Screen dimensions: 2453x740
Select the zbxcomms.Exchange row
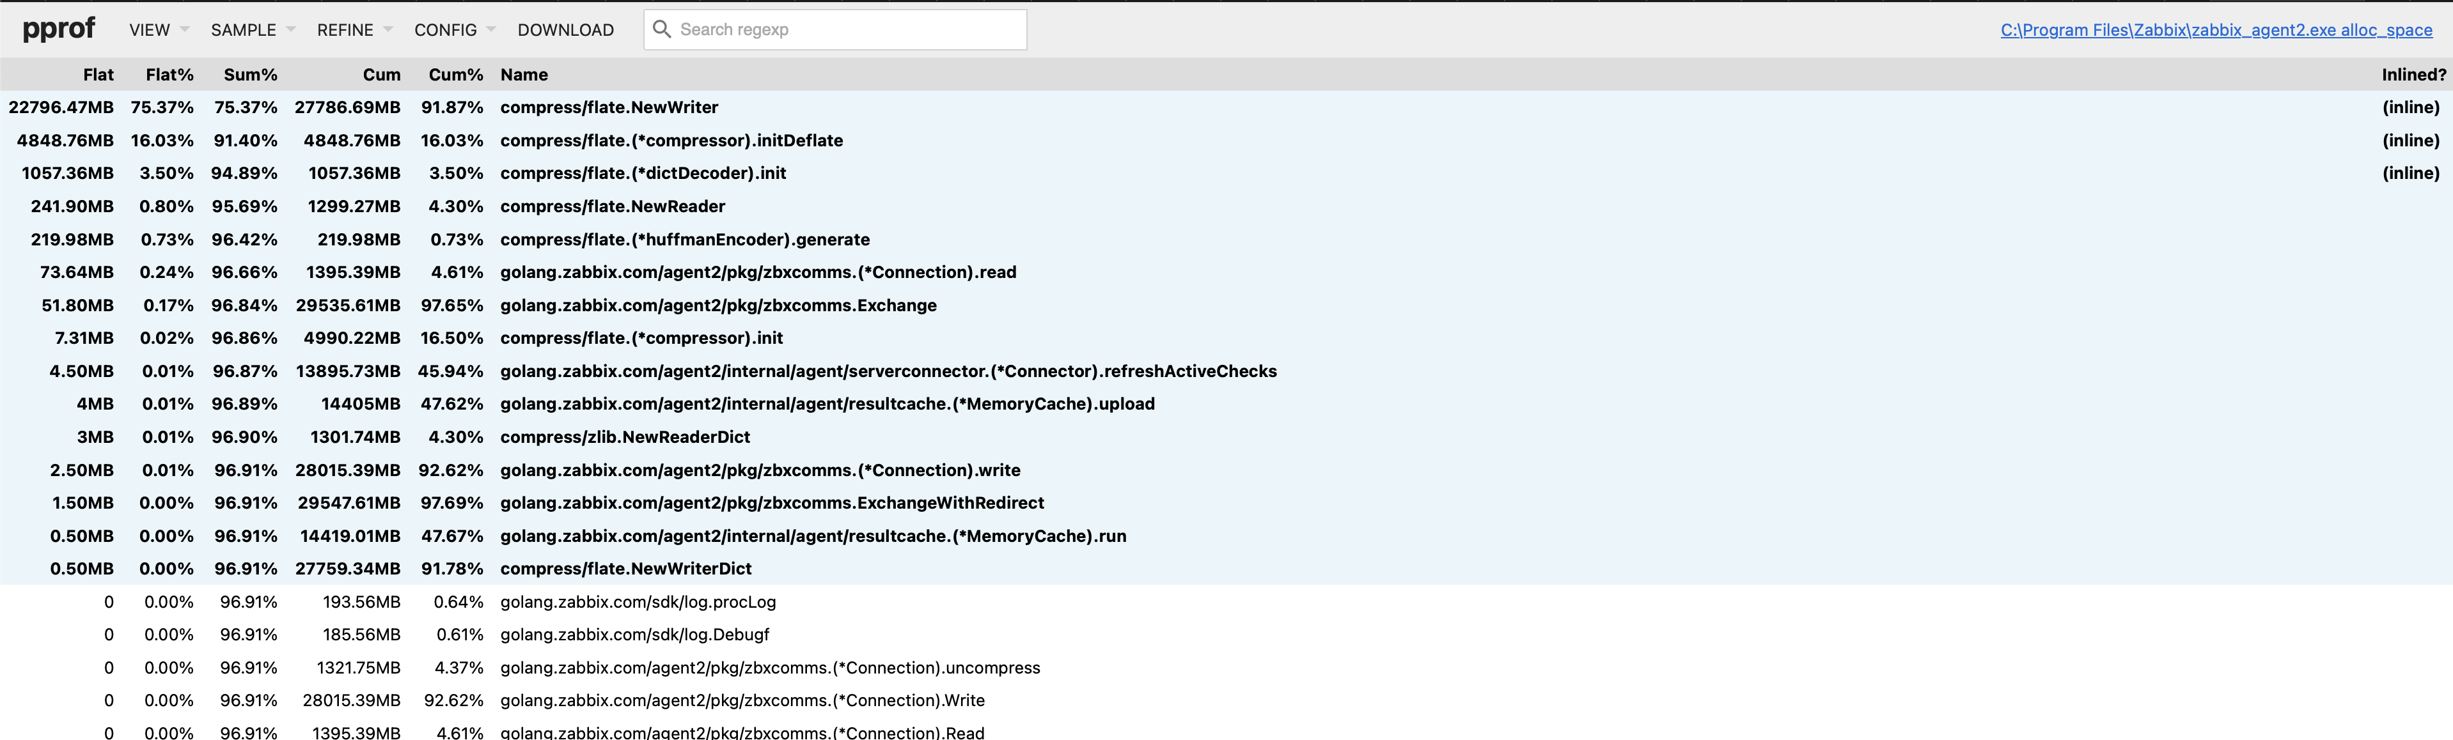[x=1226, y=305]
